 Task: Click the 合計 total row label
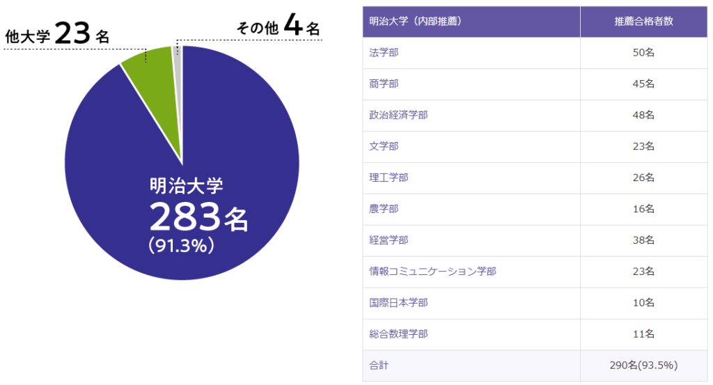379,366
